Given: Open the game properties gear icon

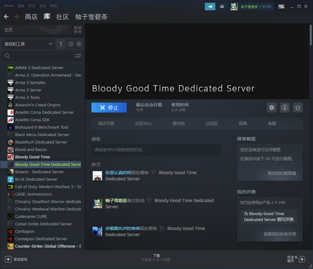Looking at the screenshot, I should [271, 108].
